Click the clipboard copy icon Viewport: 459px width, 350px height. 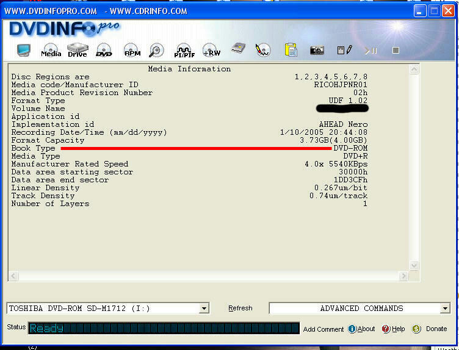pos(291,50)
